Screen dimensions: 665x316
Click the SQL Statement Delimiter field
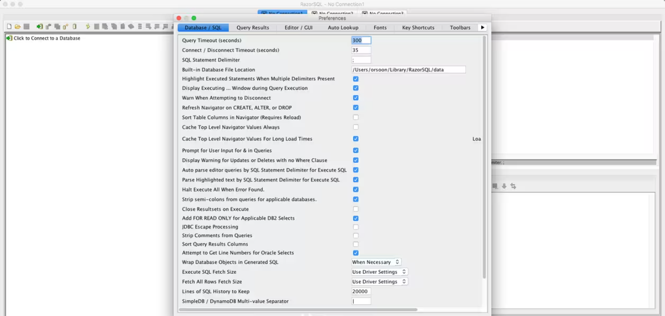pyautogui.click(x=361, y=60)
